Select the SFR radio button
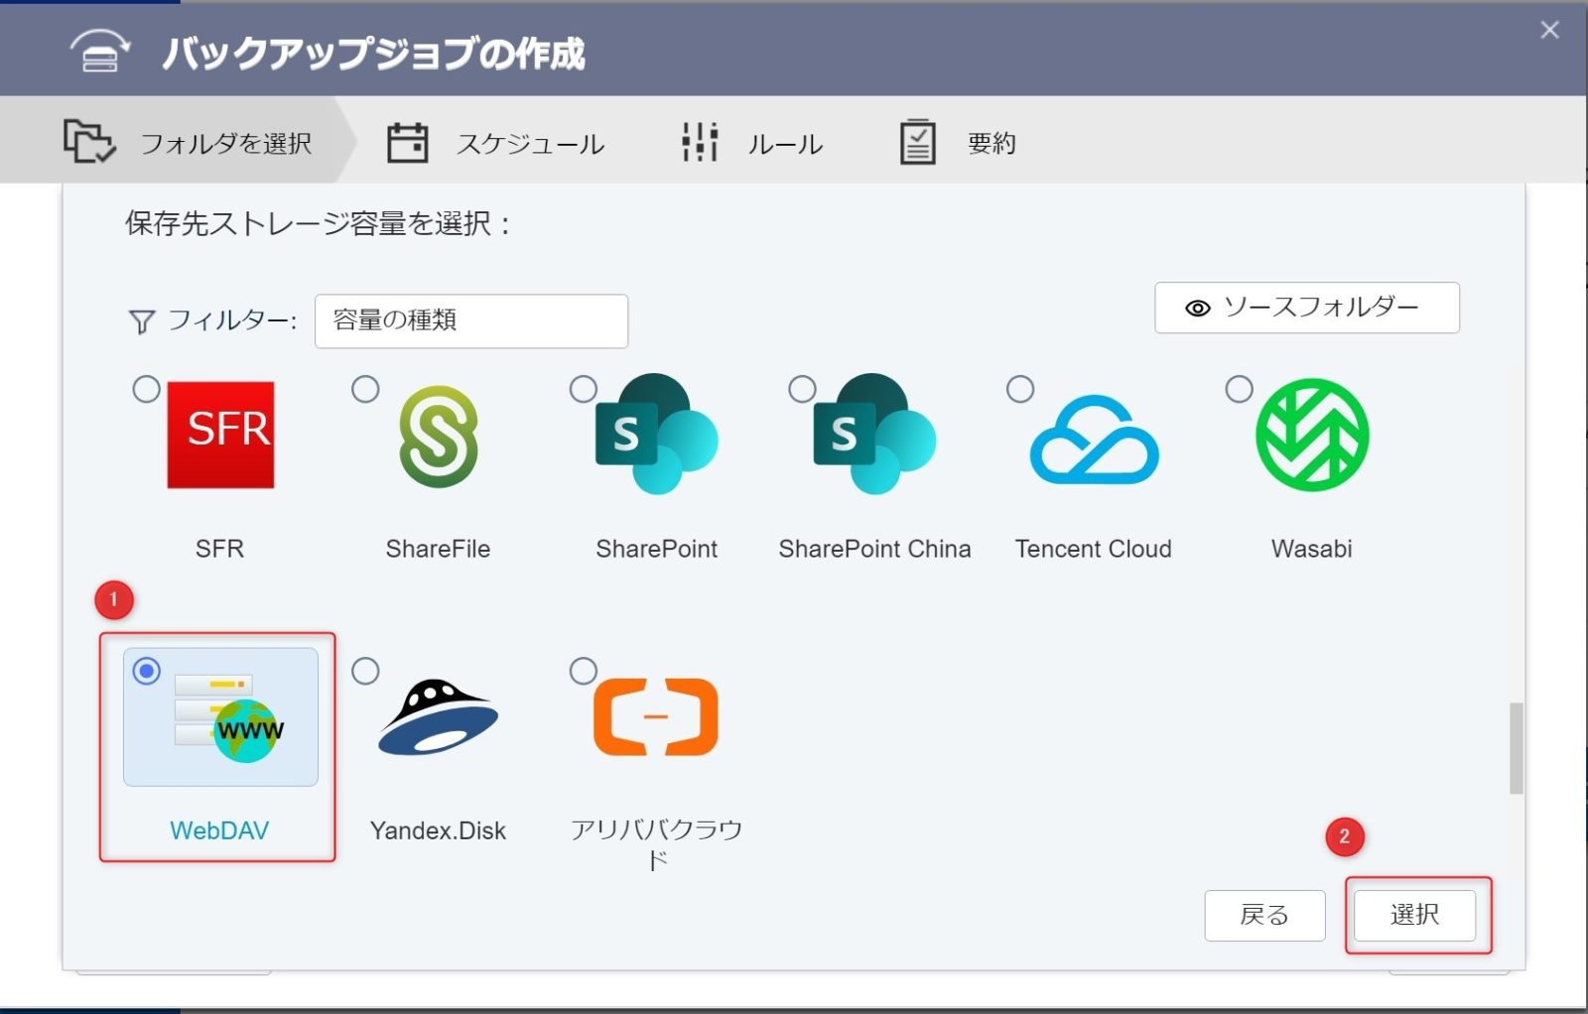This screenshot has width=1588, height=1014. (x=147, y=389)
